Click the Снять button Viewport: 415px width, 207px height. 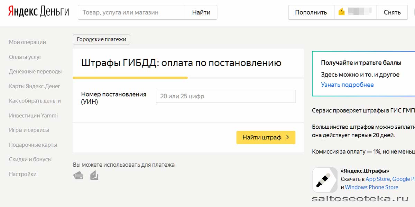point(392,12)
